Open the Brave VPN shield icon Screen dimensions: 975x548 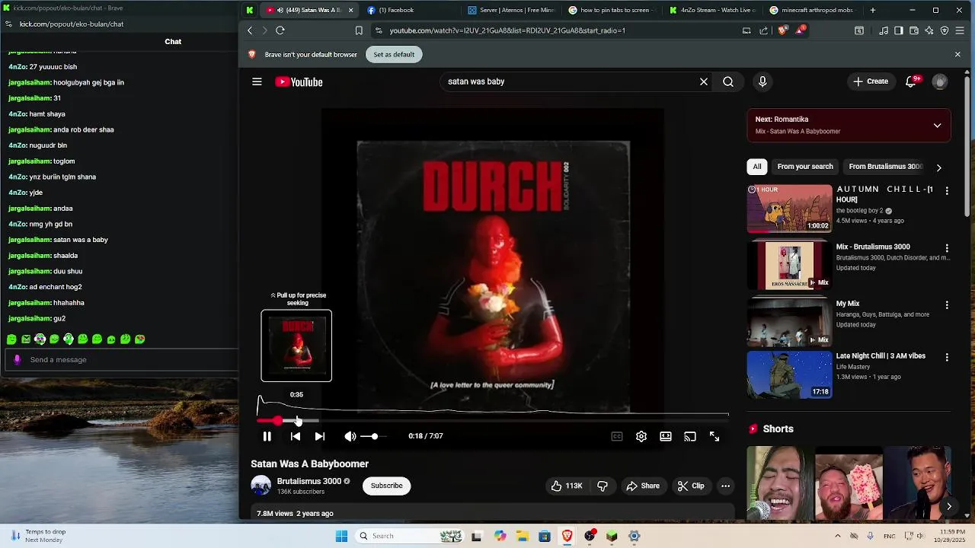coord(945,30)
